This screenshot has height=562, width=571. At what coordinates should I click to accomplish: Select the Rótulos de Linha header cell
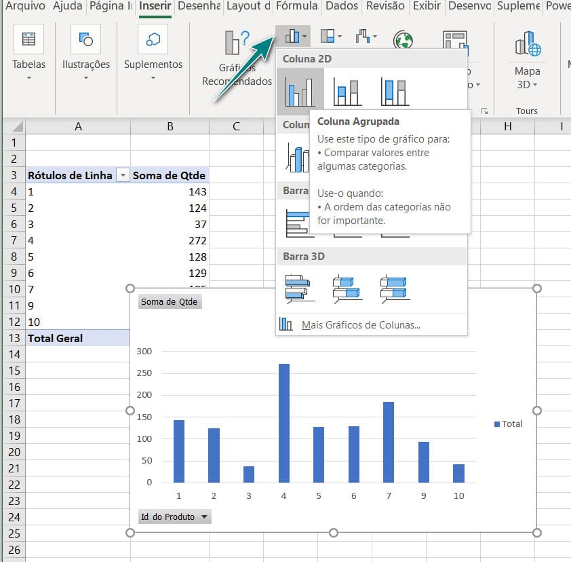(x=78, y=175)
